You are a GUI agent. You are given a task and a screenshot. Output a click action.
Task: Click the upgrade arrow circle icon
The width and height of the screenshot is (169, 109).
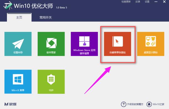pyautogui.click(x=124, y=104)
